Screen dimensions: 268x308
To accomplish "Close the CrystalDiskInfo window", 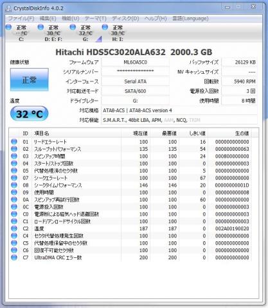I will 253,7.
